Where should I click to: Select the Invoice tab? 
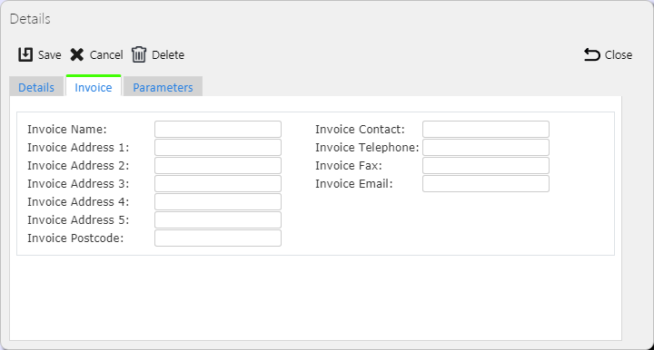click(x=94, y=86)
